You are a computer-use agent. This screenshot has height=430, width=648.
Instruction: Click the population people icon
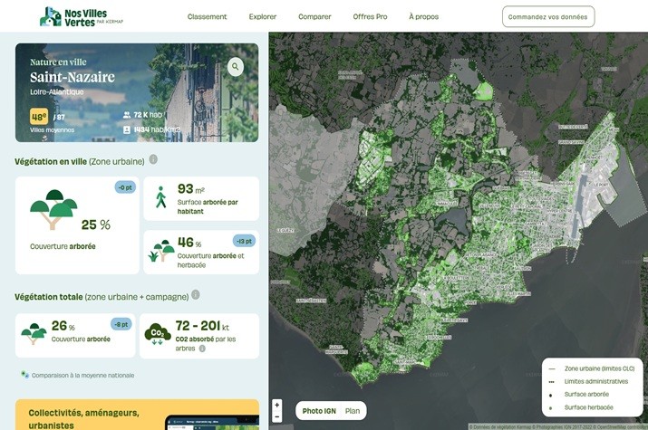click(127, 115)
